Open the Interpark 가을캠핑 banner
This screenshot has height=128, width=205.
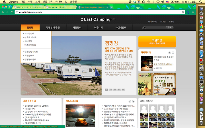[157, 84]
